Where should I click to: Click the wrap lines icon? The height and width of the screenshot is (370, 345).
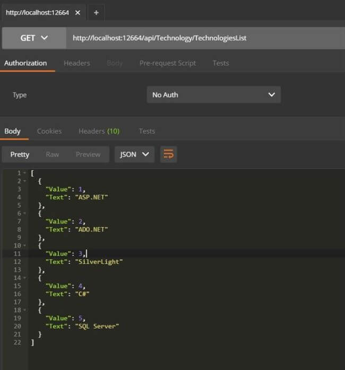point(168,154)
